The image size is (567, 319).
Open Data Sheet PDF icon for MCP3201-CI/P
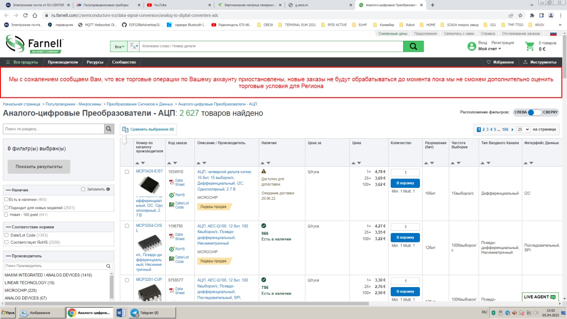click(171, 290)
